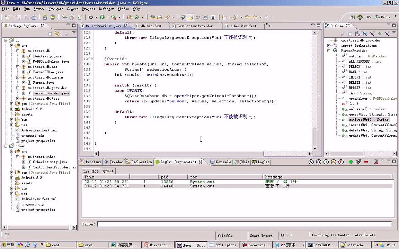The height and width of the screenshot is (249, 399).
Task: Open the Android SDK Manager icon
Action: point(45,17)
